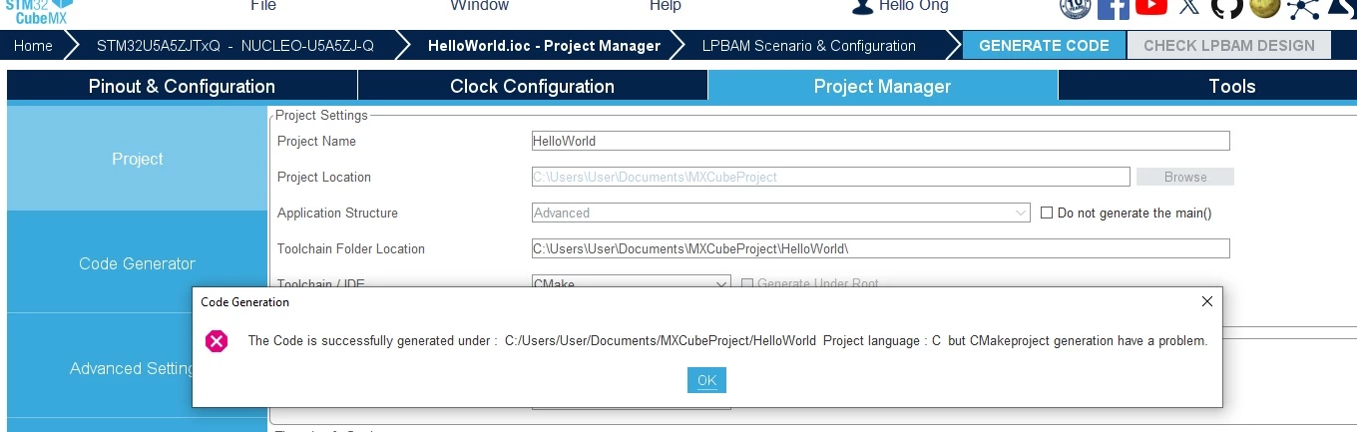The width and height of the screenshot is (1357, 432).
Task: Click the Project Name input field
Action: [x=881, y=141]
